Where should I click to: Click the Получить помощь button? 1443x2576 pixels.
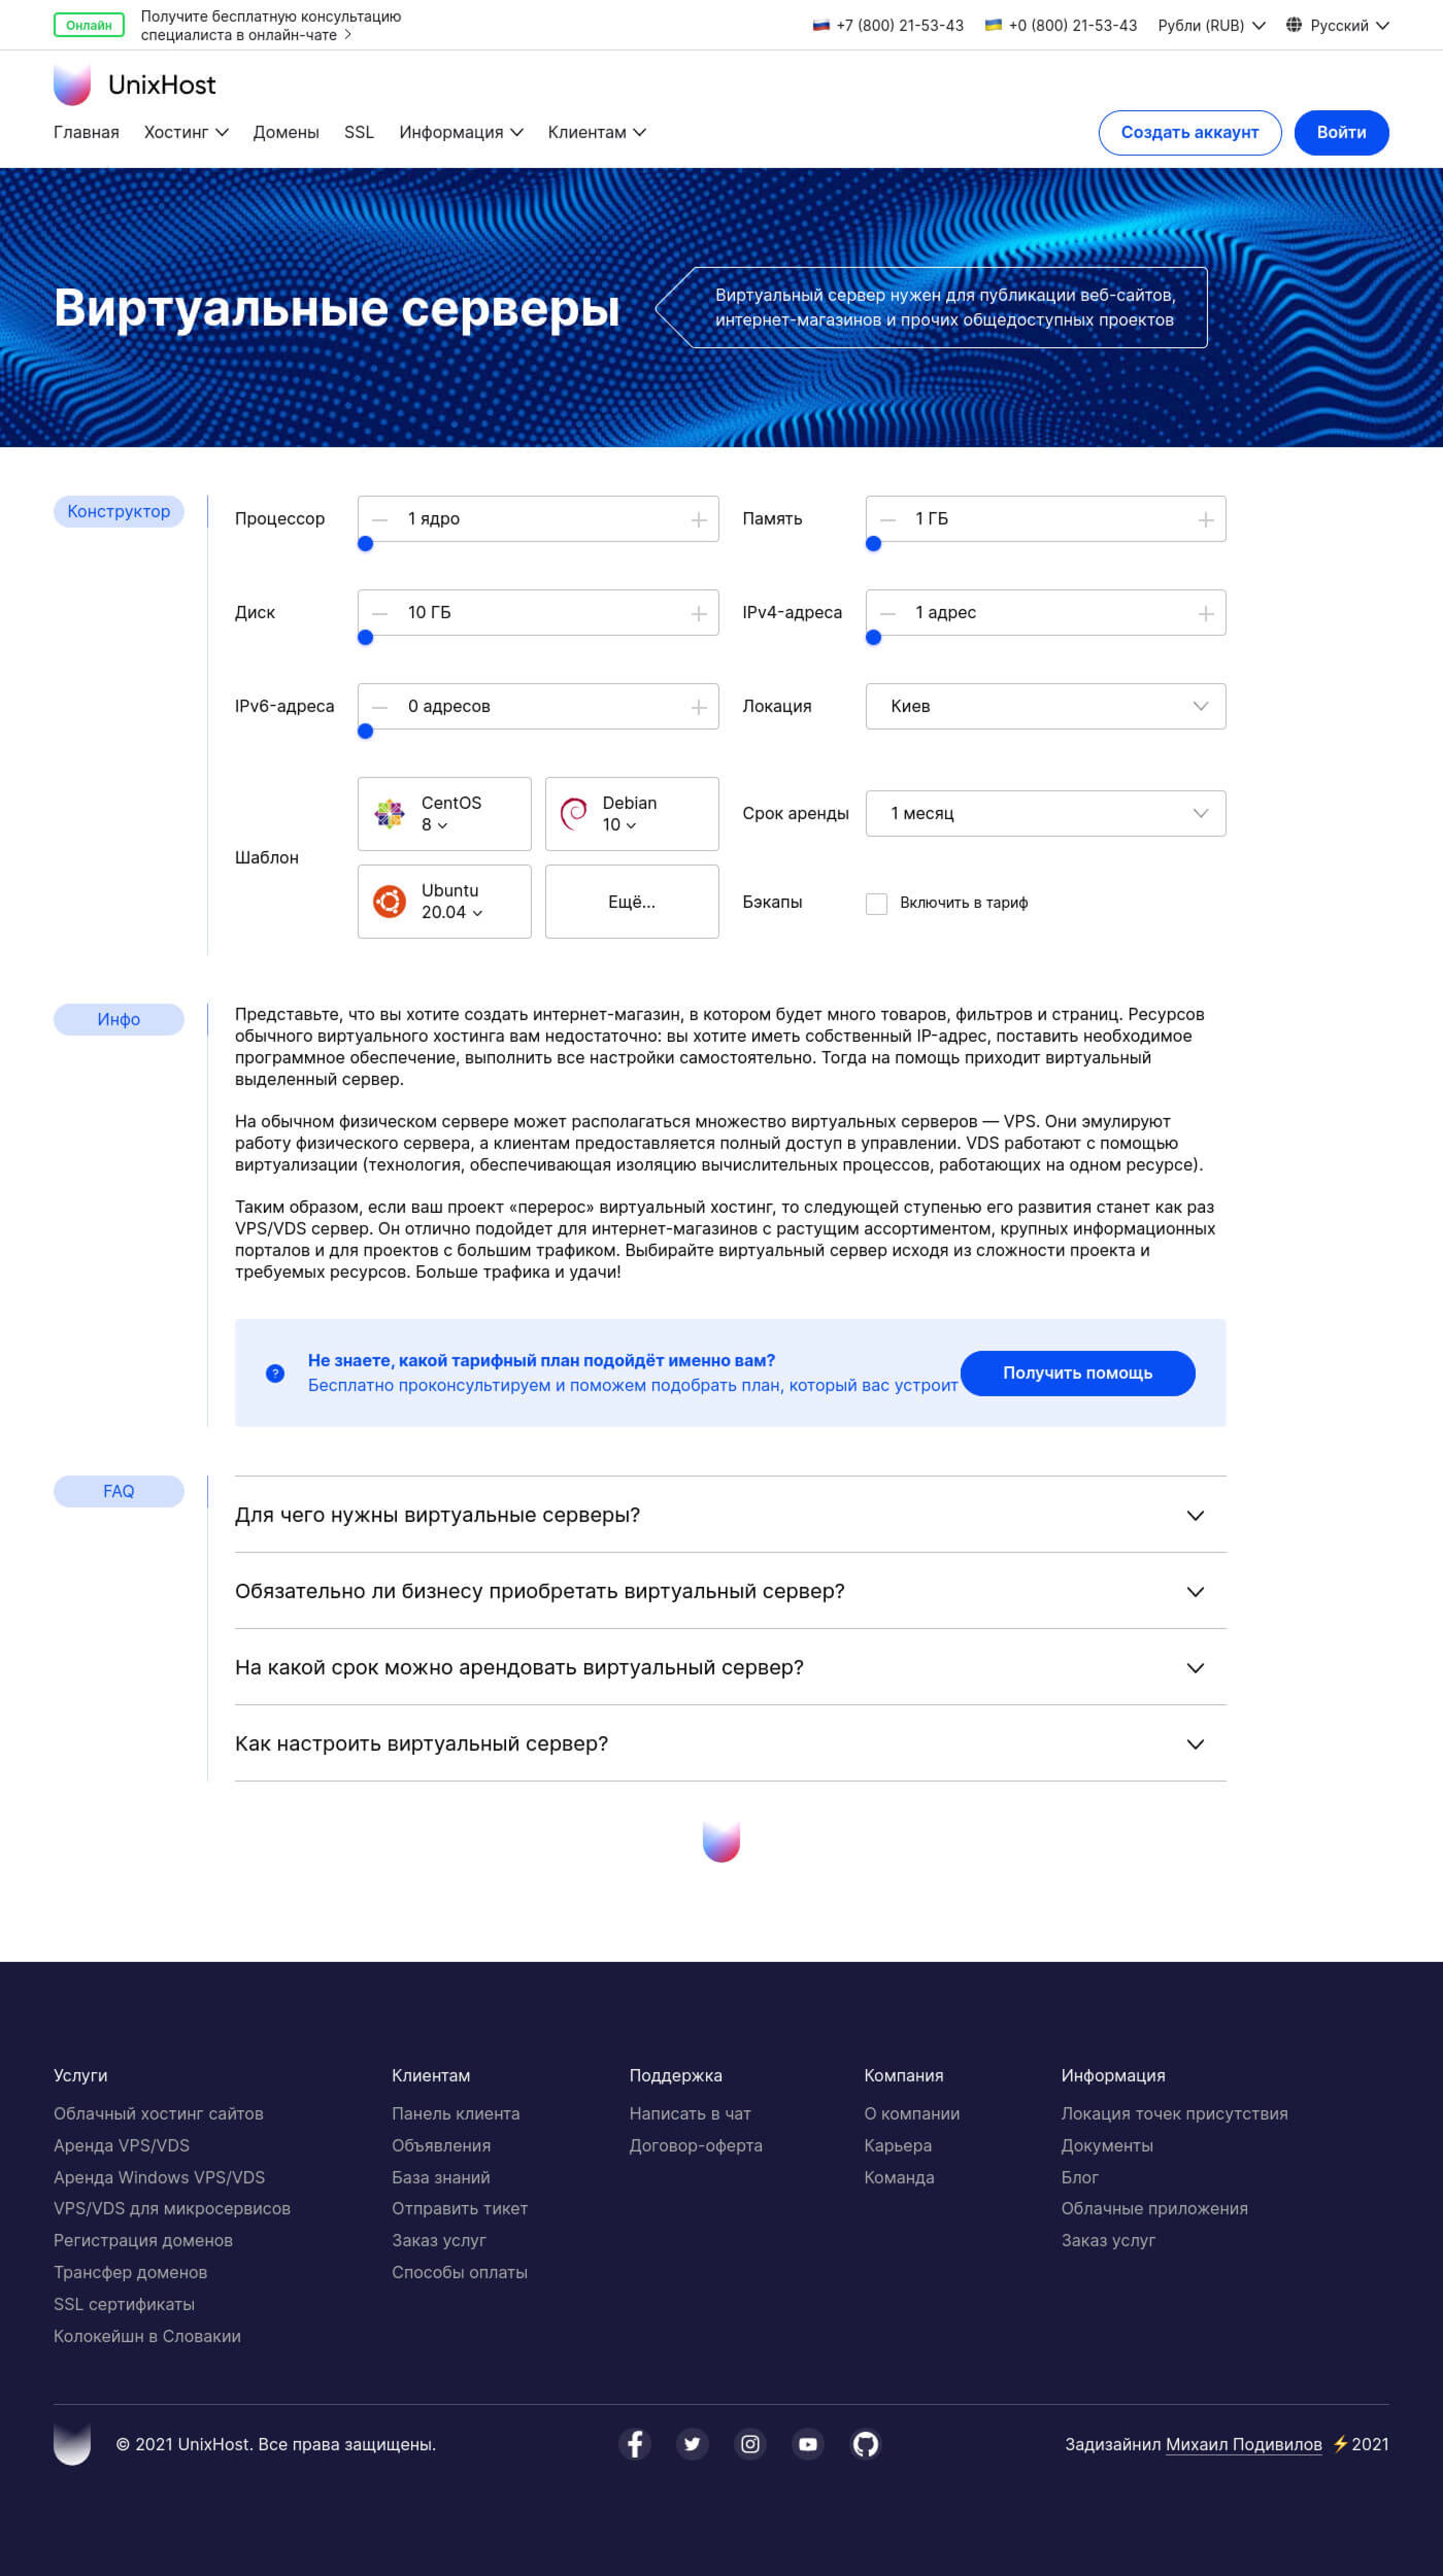point(1077,1374)
